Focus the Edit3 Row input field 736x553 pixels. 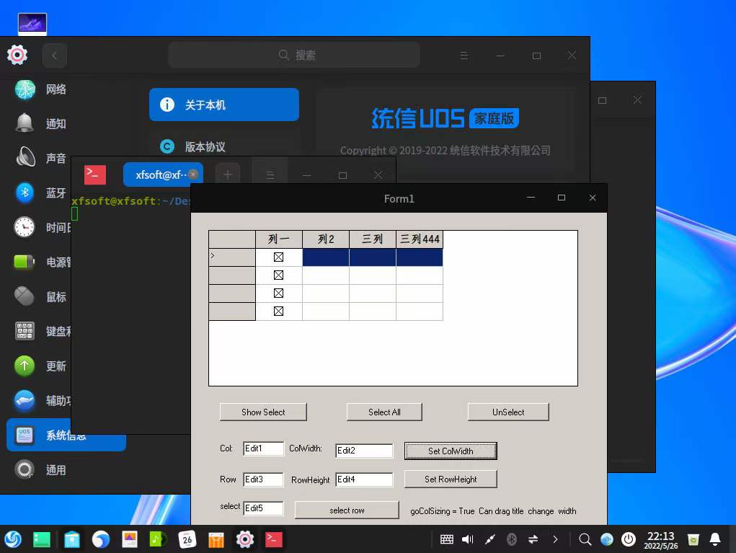[263, 479]
